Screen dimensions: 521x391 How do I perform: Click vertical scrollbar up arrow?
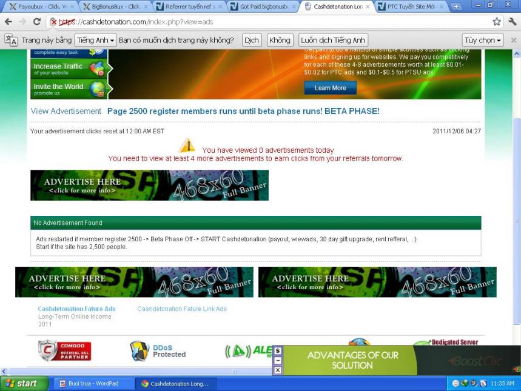pos(517,53)
